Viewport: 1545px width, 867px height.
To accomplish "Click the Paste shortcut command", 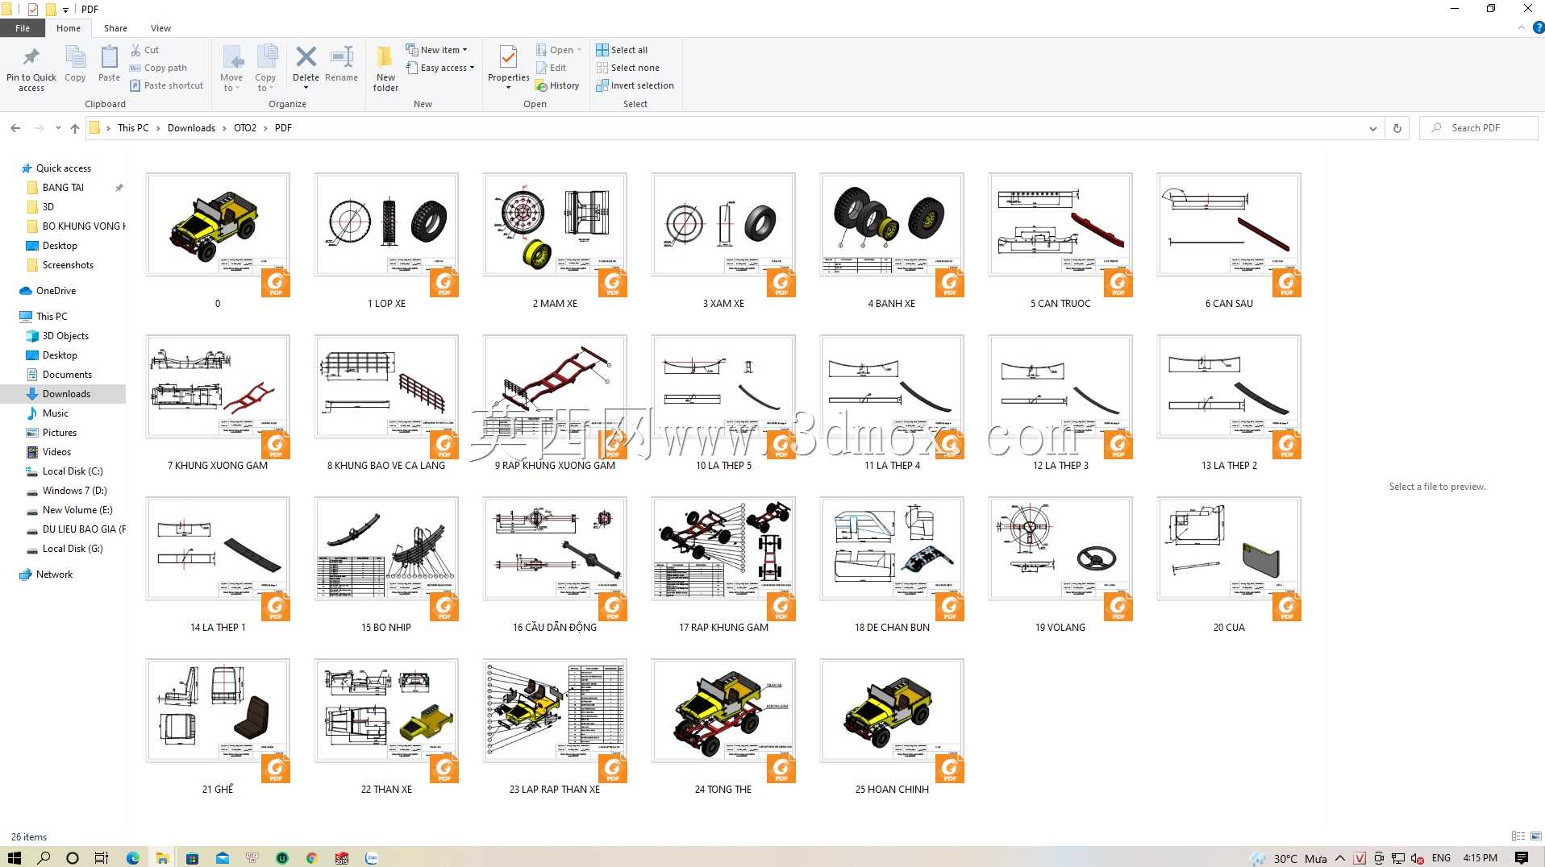I will coord(166,85).
